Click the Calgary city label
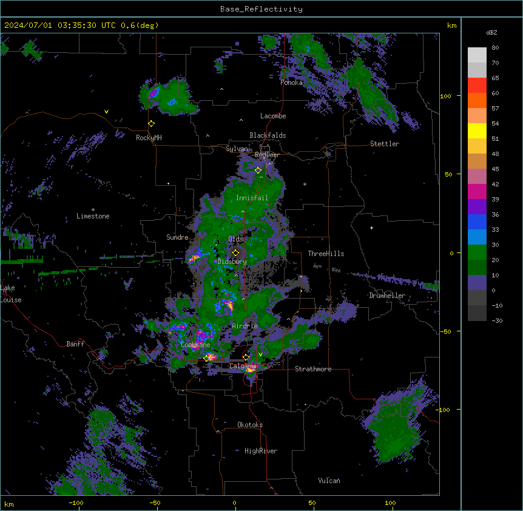 tap(242, 366)
